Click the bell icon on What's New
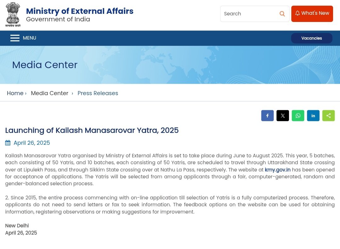The width and height of the screenshot is (340, 249). (297, 13)
